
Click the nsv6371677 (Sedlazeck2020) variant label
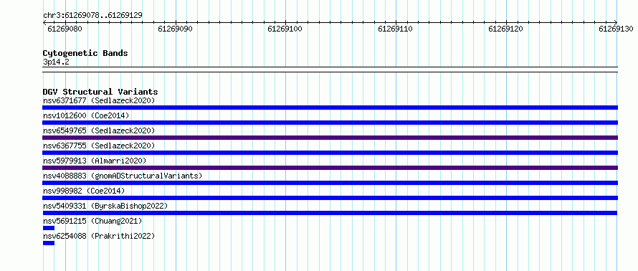[x=99, y=100]
